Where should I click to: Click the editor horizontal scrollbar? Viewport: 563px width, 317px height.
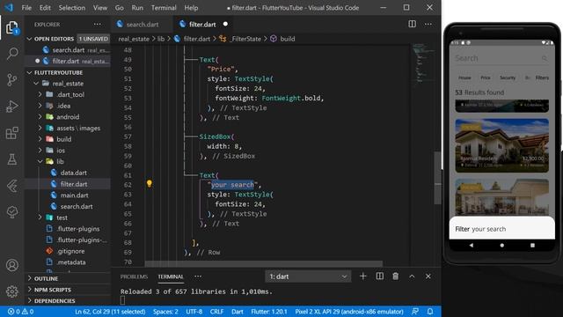[264, 263]
